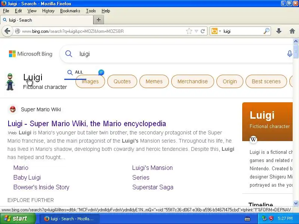The width and height of the screenshot is (299, 224).
Task: Click the browser Back arrow button
Action: pos(7,31)
